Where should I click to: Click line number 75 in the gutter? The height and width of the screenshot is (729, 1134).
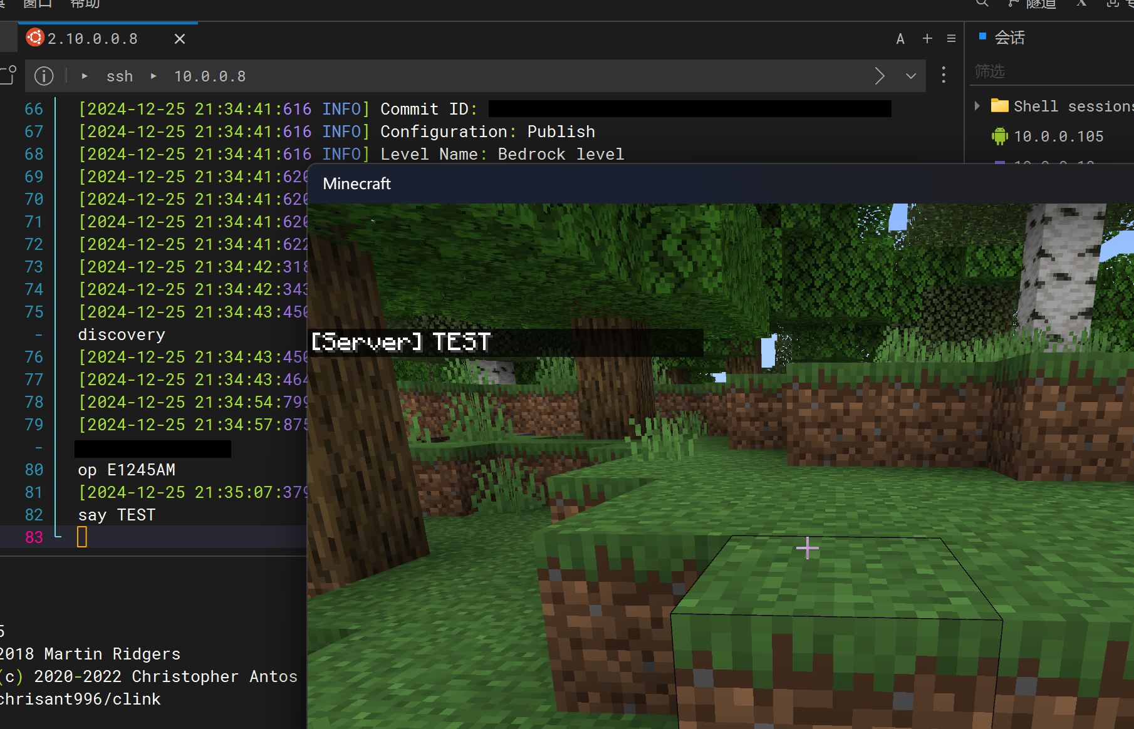click(x=34, y=312)
